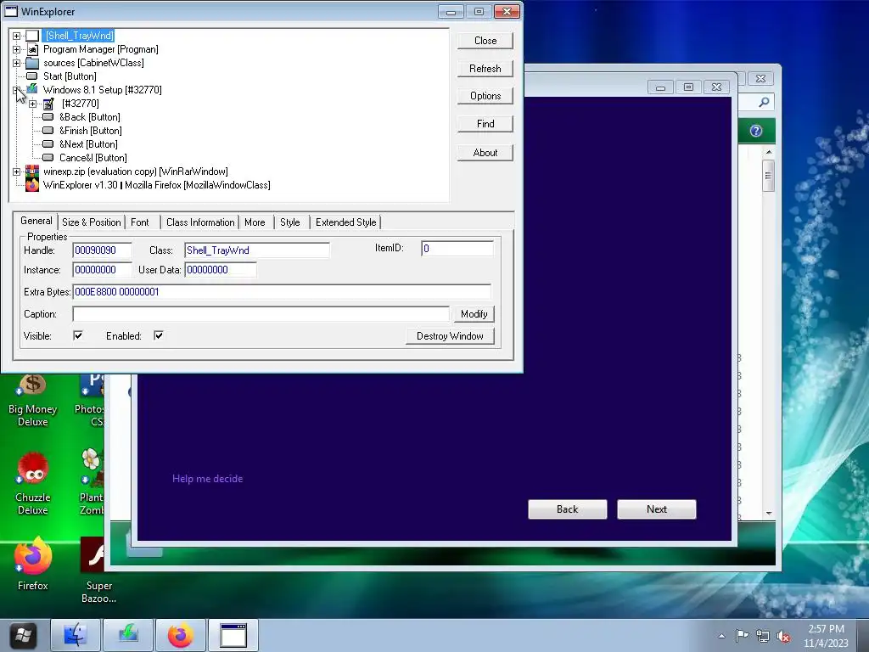This screenshot has width=869, height=652.
Task: Click the Destroy Window button
Action: pyautogui.click(x=450, y=336)
